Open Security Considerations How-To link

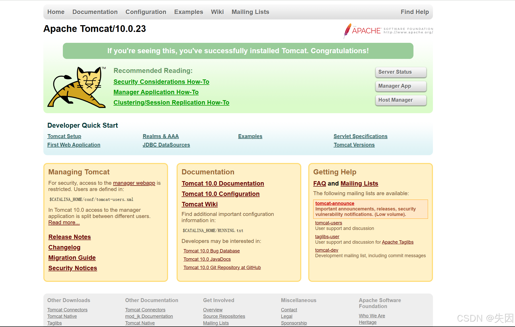click(161, 82)
